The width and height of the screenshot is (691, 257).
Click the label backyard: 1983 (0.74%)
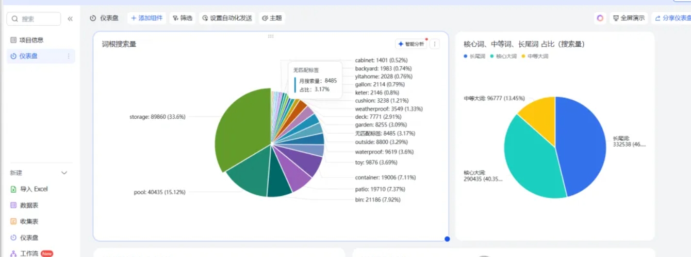pyautogui.click(x=383, y=68)
